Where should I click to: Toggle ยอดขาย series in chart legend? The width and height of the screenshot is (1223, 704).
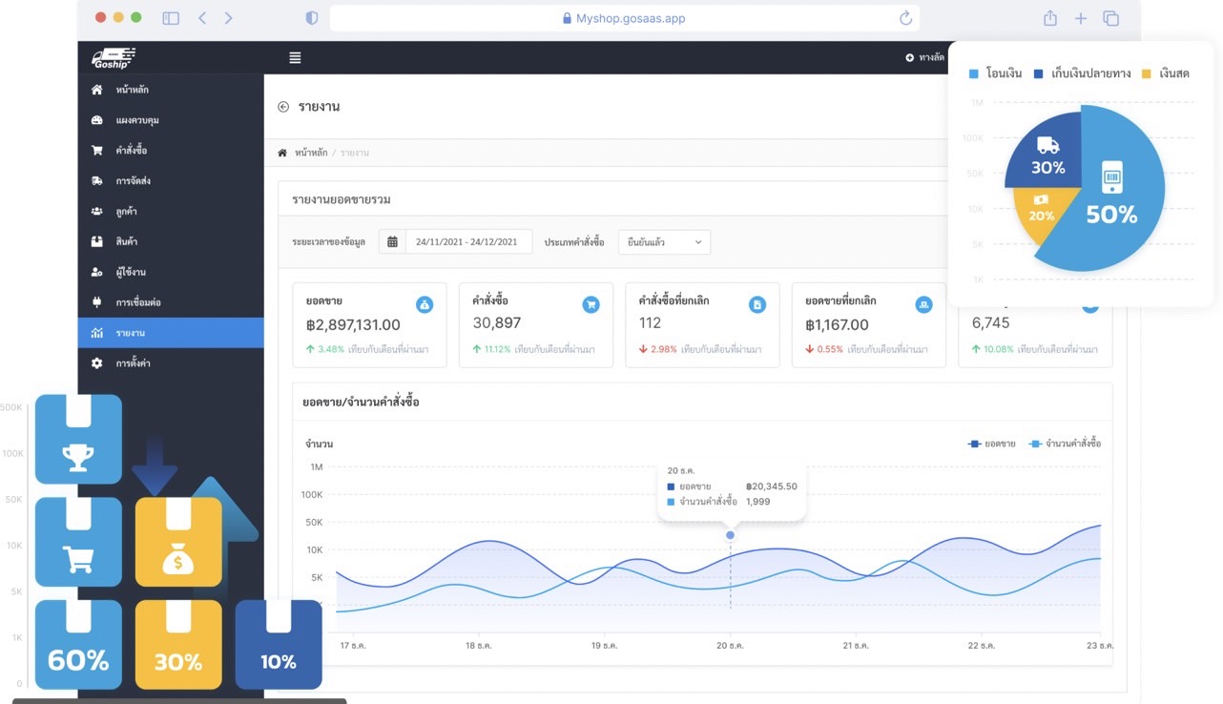[x=992, y=444]
